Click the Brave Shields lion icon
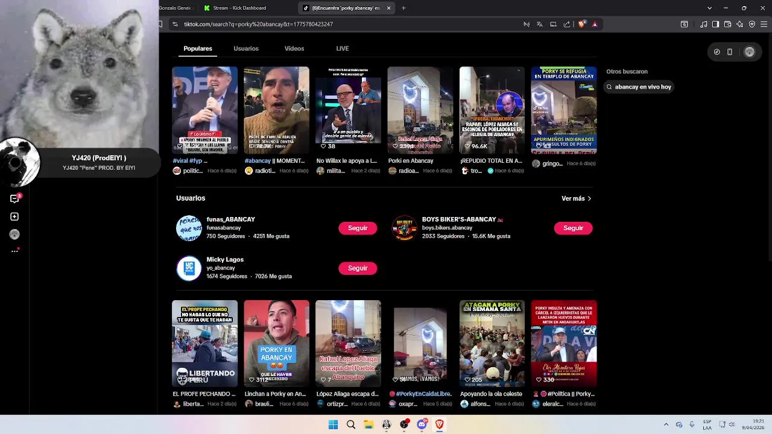Viewport: 772px width, 434px height. point(581,24)
